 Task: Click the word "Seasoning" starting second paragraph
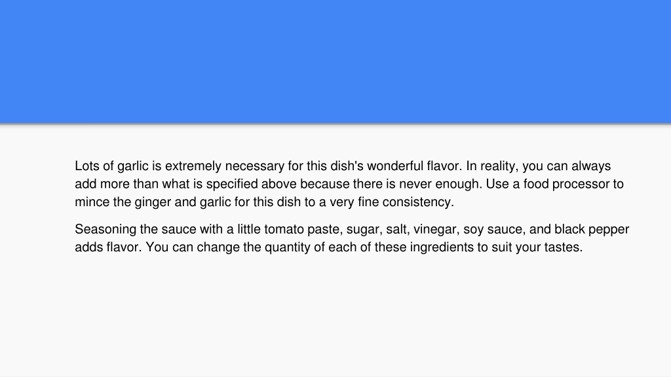click(105, 230)
